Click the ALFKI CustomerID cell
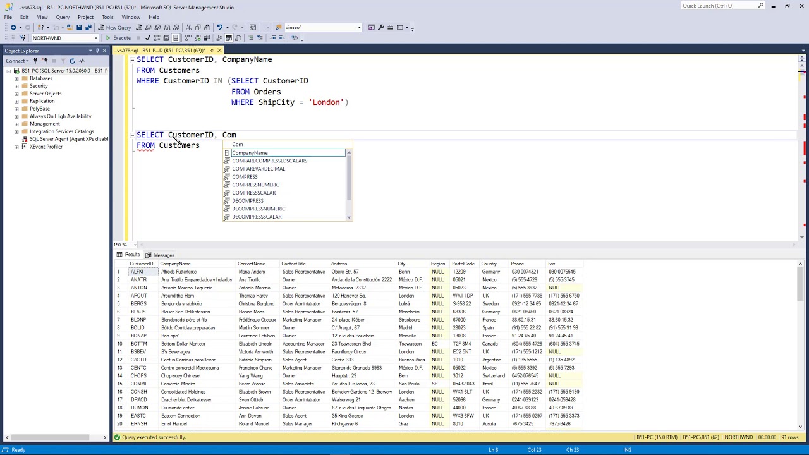Screen dimensions: 809x455 (143, 272)
